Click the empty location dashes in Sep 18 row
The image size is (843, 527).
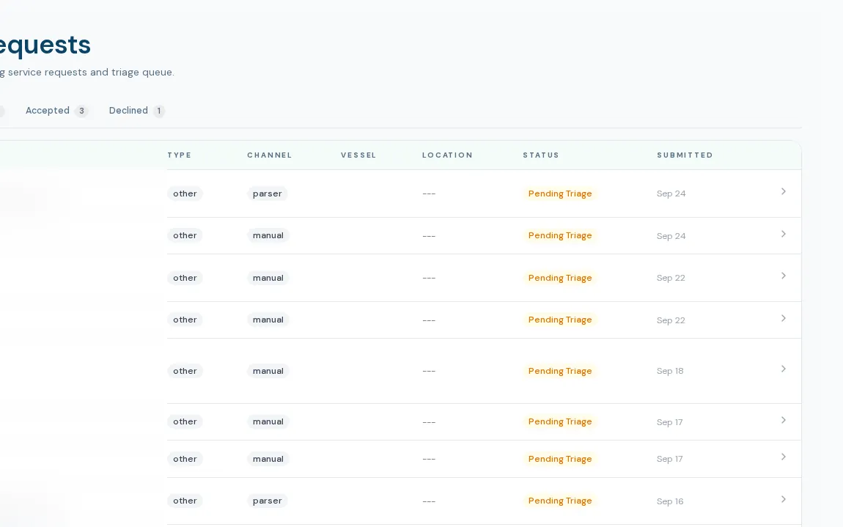click(429, 371)
